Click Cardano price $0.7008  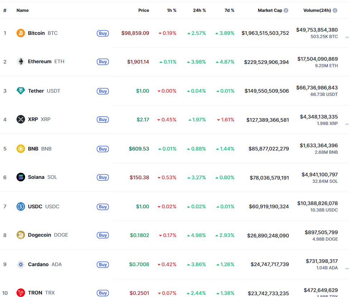point(139,264)
